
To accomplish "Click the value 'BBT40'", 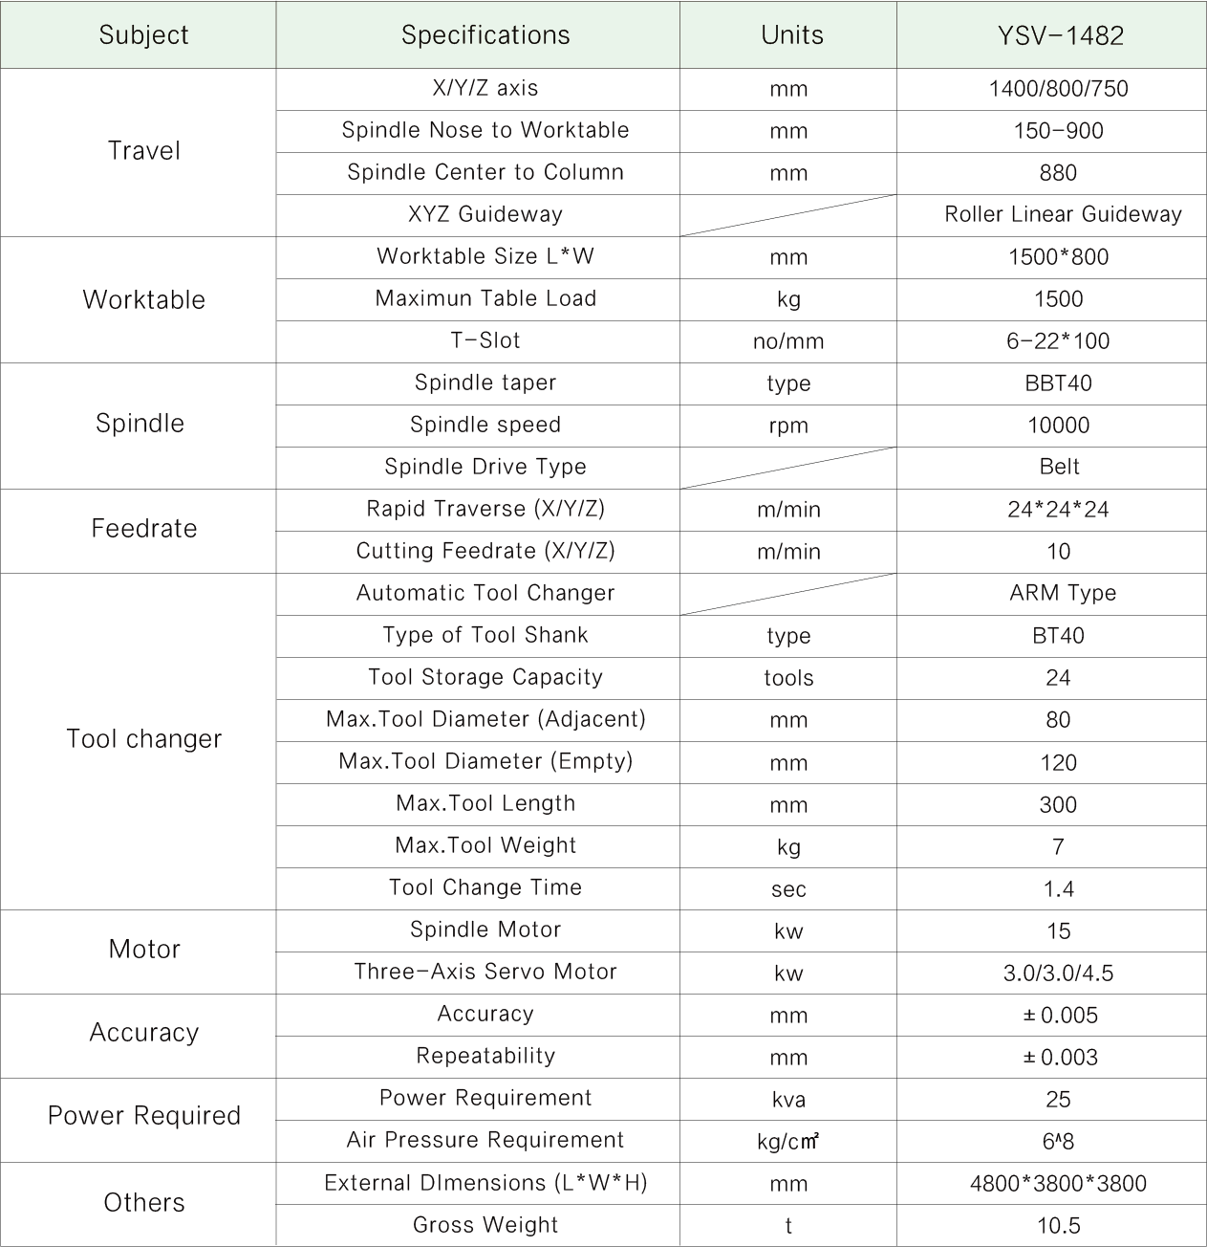I will click(1058, 383).
